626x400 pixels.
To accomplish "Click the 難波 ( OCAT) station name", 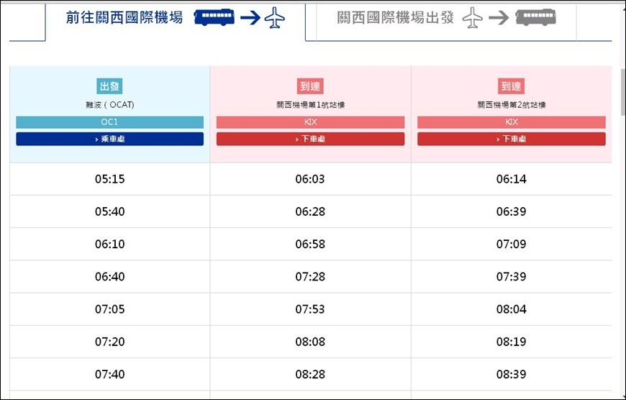I will coord(110,105).
